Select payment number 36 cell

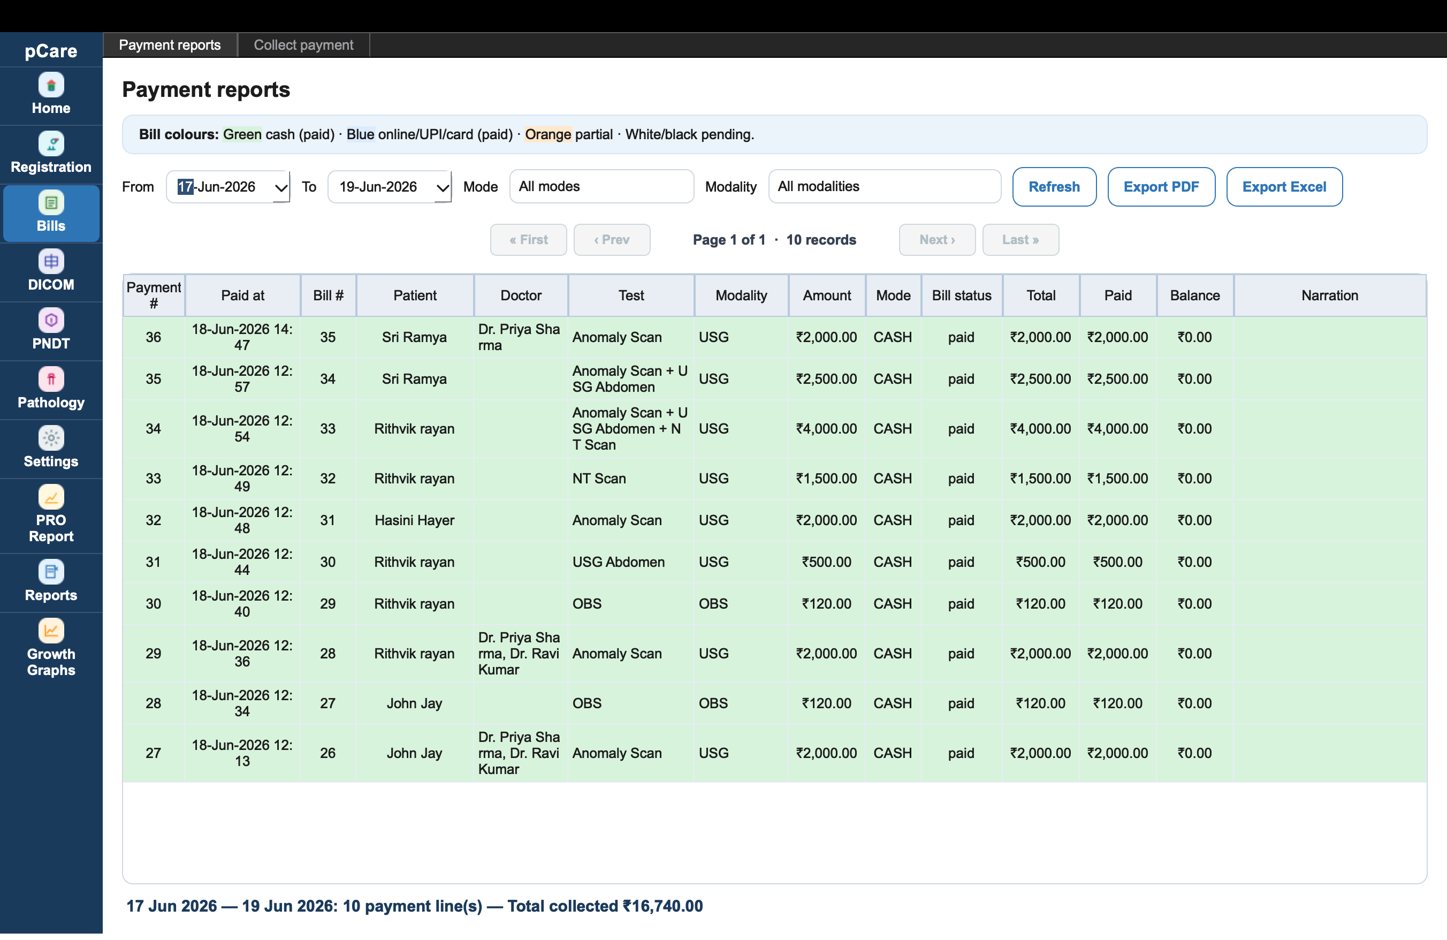[153, 337]
